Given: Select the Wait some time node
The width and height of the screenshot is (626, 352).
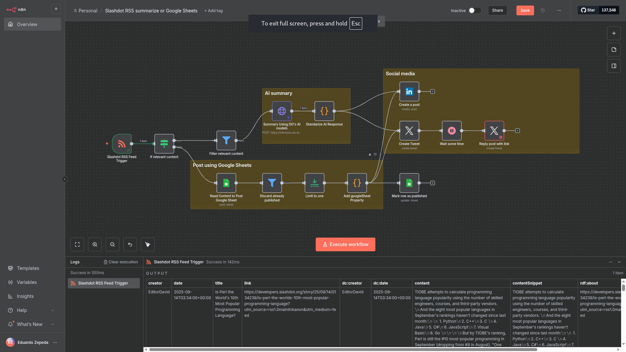Looking at the screenshot, I should 452,131.
